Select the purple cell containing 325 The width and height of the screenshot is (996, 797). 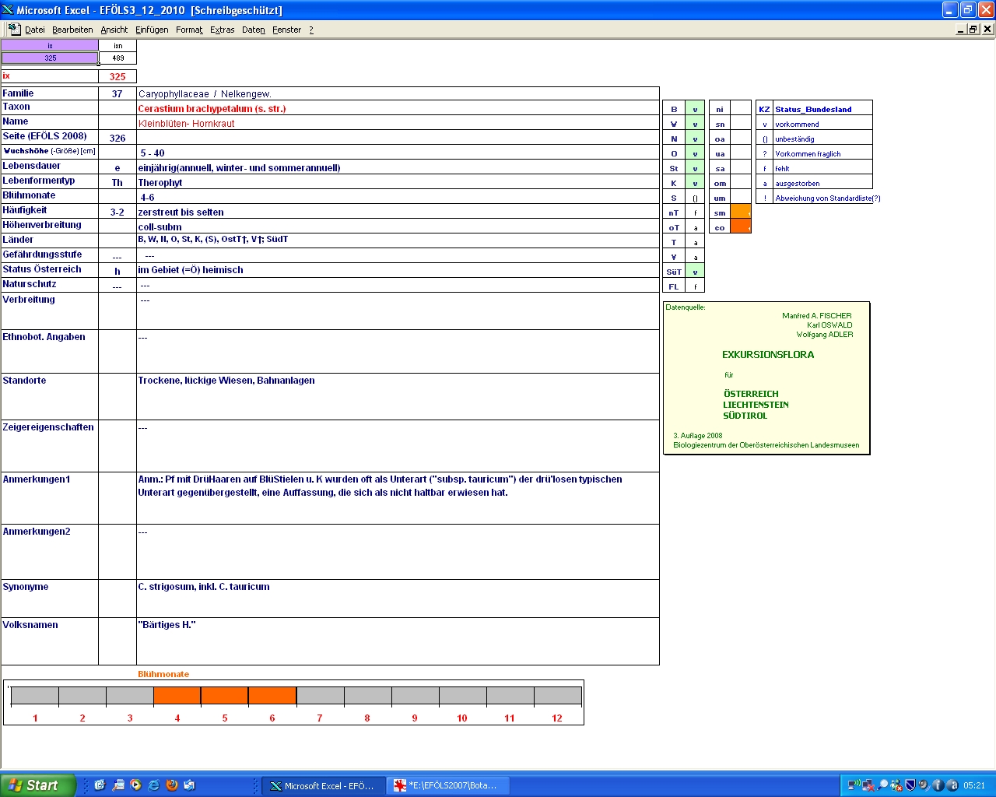(50, 58)
